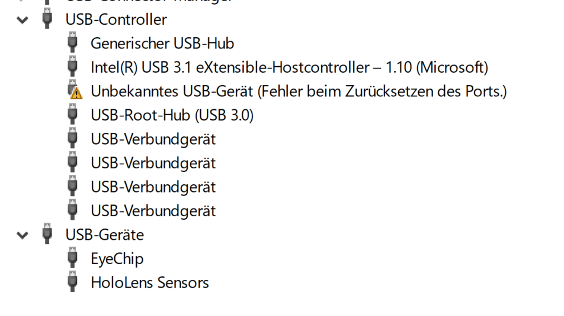Click the HoloLens Sensors device icon

(73, 282)
